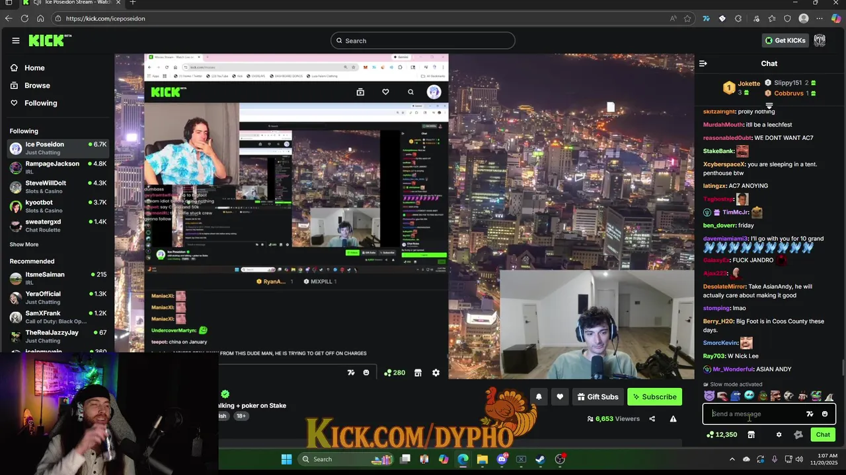Open Edge settings and more menu
This screenshot has height=475, width=846.
pyautogui.click(x=820, y=18)
